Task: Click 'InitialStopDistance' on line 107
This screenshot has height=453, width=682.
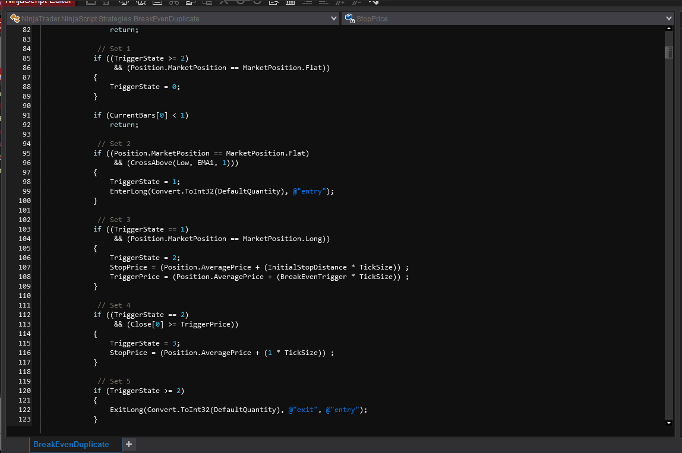Action: coord(308,267)
